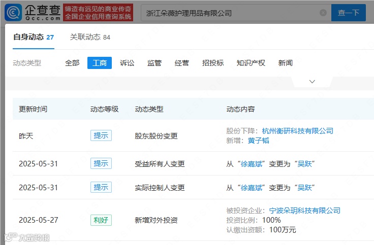This screenshot has width=374, height=245.
Task: Select the 诉讼 filter
Action: tap(127, 63)
